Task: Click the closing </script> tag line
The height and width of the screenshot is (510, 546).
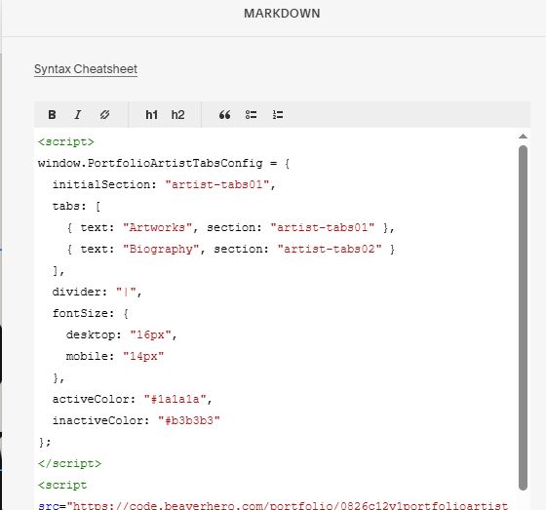Action: [69, 463]
